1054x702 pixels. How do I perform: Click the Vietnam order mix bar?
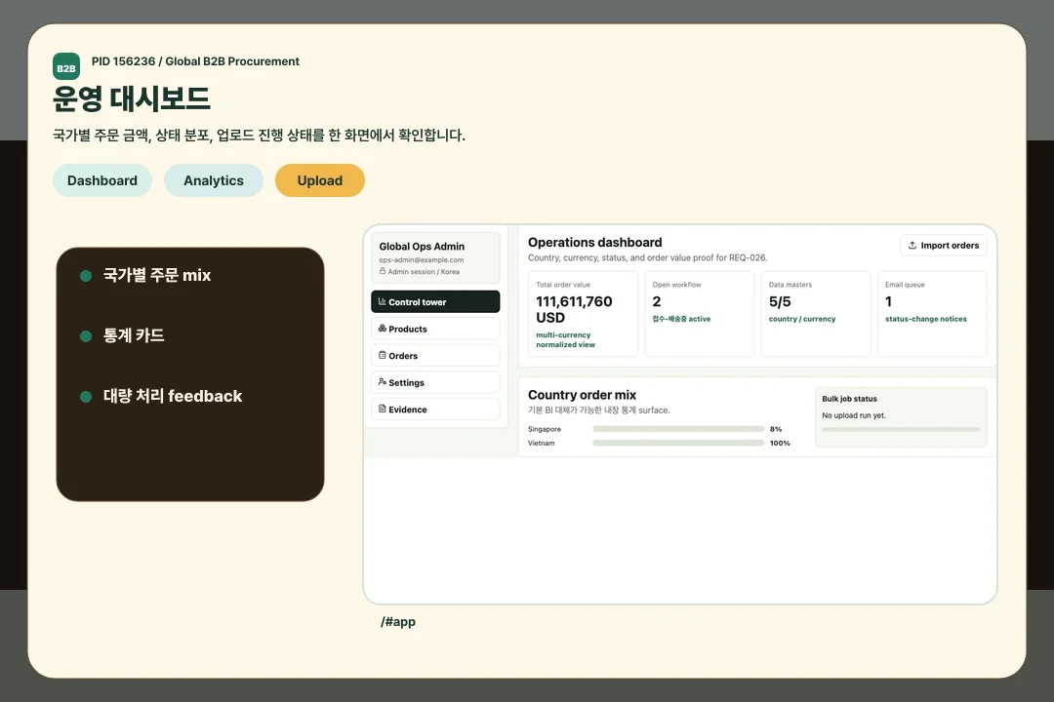tap(678, 443)
